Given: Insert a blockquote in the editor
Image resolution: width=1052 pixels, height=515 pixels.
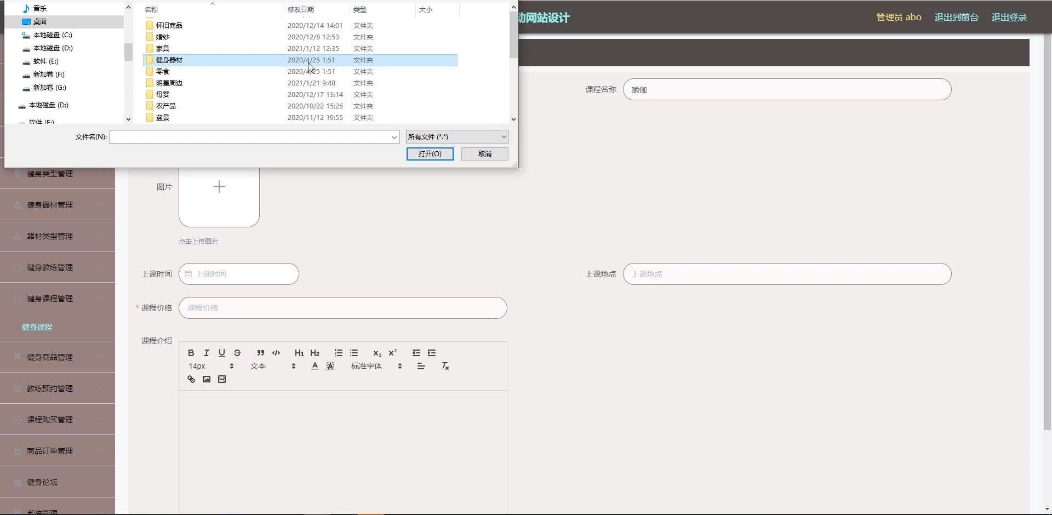Looking at the screenshot, I should point(261,353).
